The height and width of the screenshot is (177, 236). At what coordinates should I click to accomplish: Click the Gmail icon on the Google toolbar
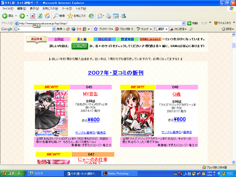click(x=79, y=29)
